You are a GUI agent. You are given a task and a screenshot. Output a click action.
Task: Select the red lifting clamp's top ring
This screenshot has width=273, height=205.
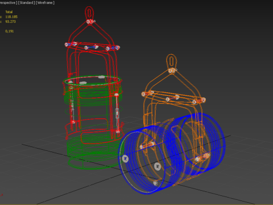[x=89, y=13]
